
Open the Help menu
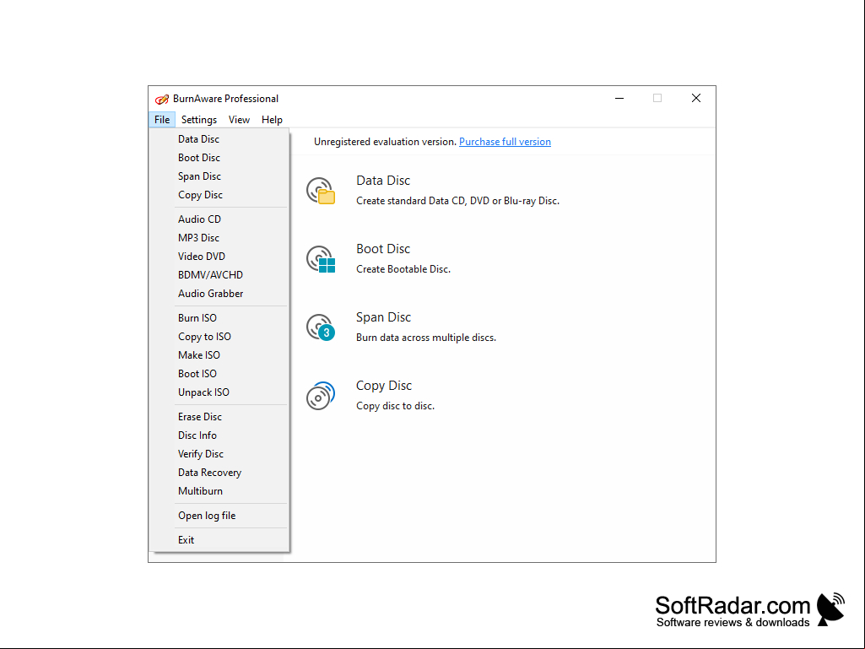272,120
